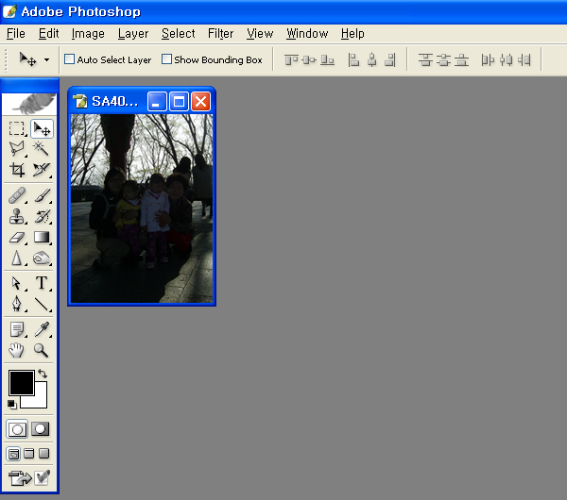
Task: Click Distribute Horizontal Centers button
Action: coord(507,59)
